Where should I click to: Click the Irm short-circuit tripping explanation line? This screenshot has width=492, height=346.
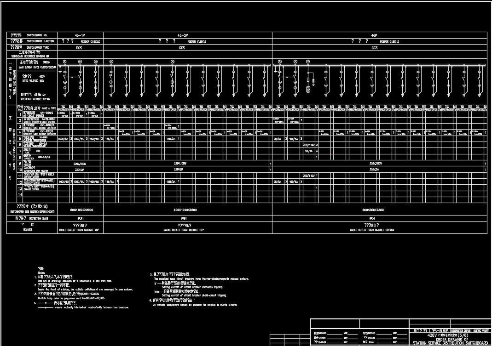(194, 295)
